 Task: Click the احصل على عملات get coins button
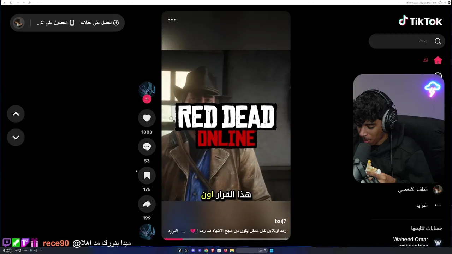tap(100, 23)
